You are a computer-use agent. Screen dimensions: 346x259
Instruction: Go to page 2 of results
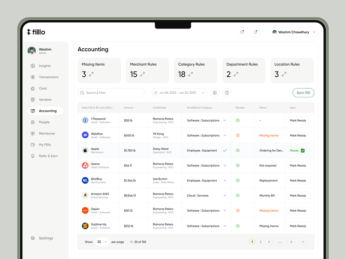pyautogui.click(x=260, y=242)
